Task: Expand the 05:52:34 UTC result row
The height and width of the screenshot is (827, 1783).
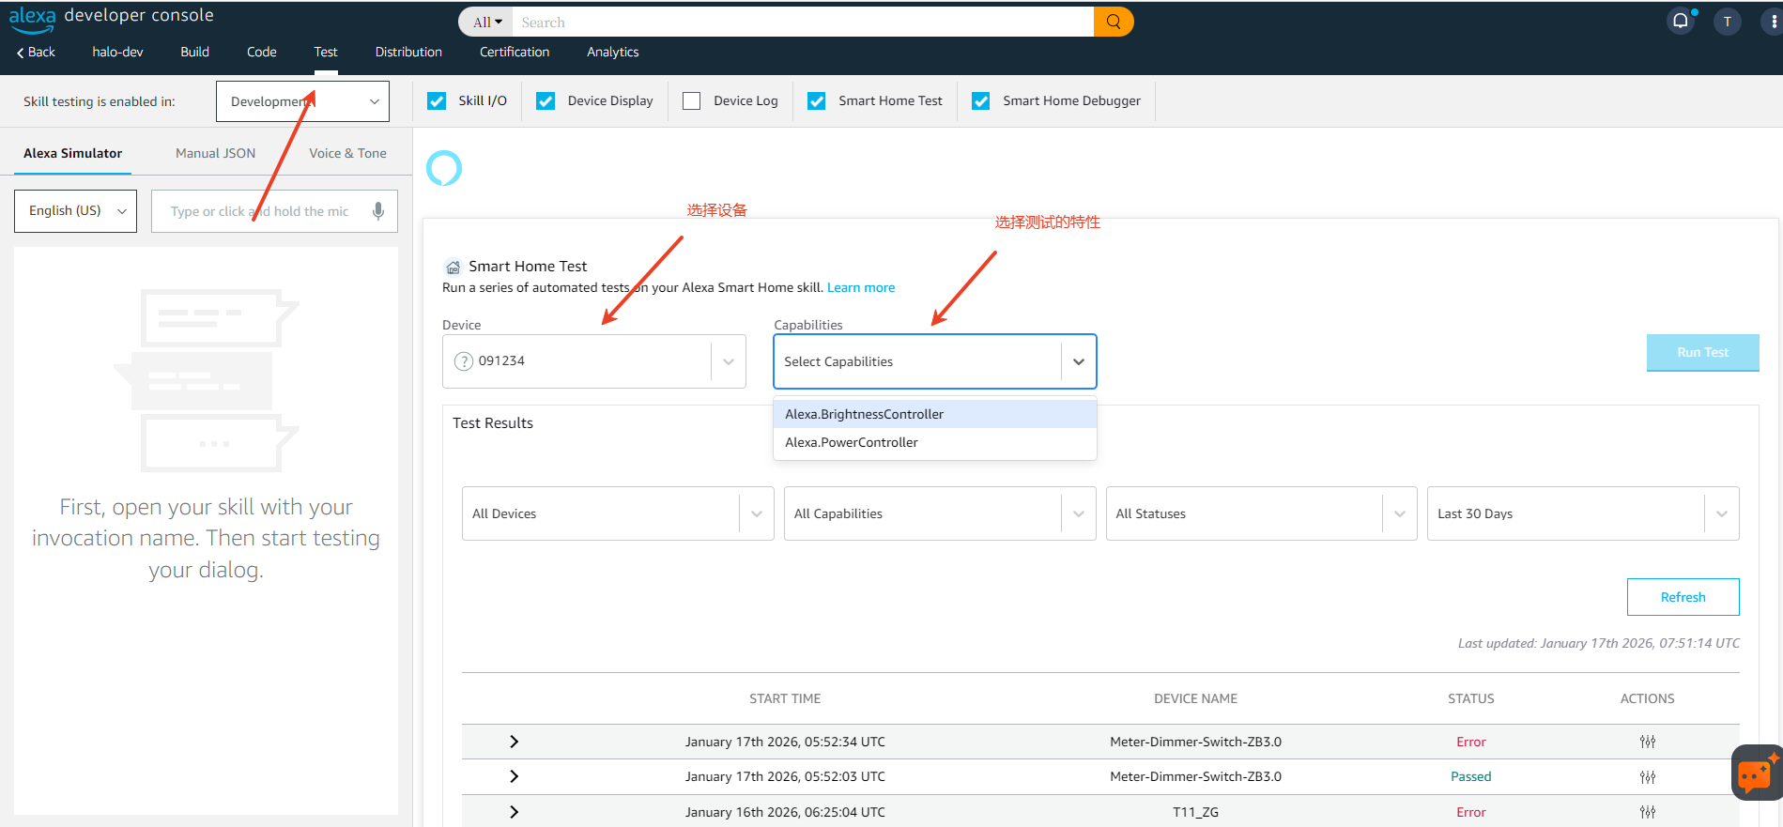Action: [514, 742]
